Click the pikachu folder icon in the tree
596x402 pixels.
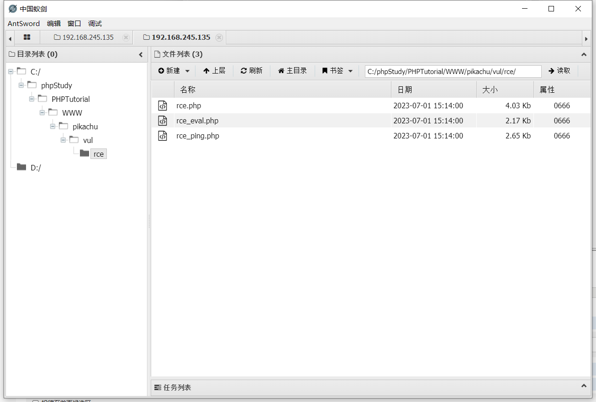pos(63,126)
